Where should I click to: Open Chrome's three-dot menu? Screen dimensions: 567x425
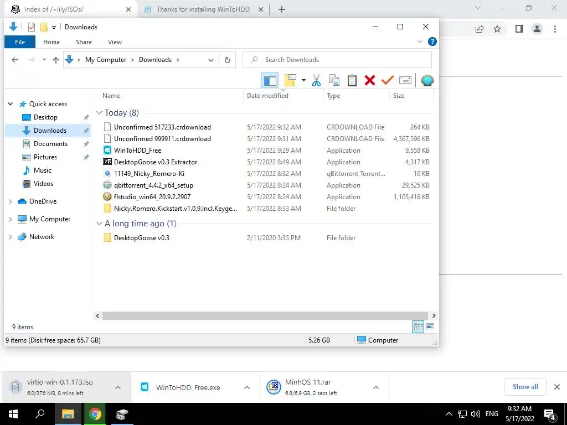coord(555,29)
